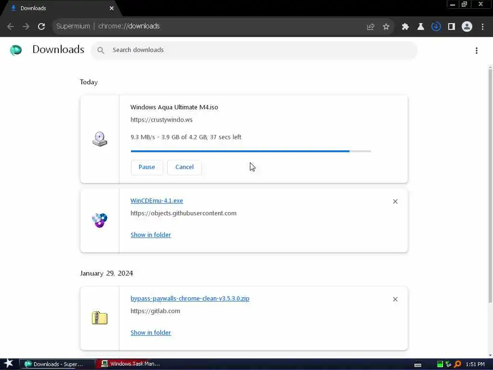Select the Downloads tab

pos(60,8)
